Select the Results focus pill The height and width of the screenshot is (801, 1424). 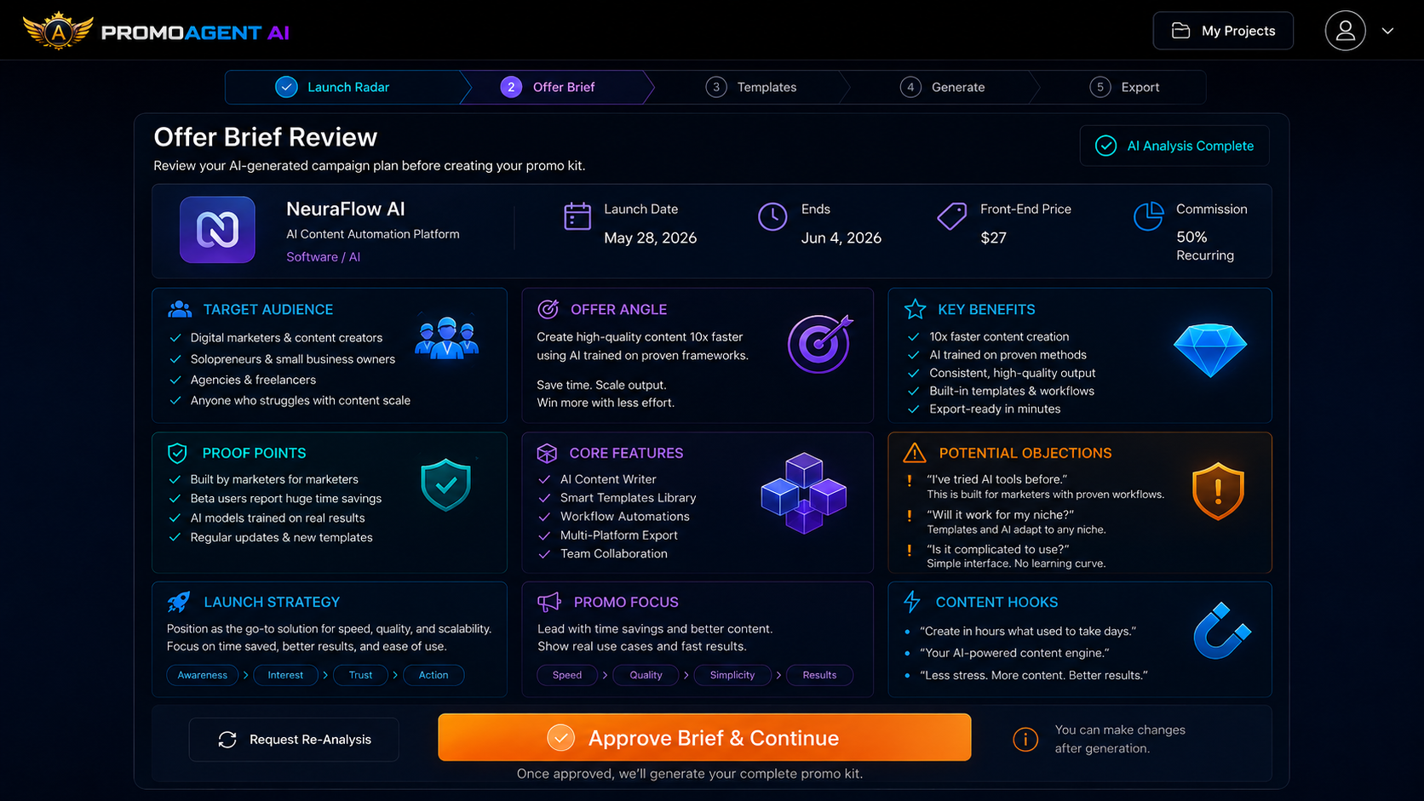point(819,675)
